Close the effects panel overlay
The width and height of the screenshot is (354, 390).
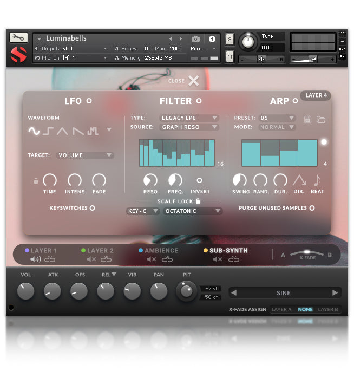pos(193,81)
